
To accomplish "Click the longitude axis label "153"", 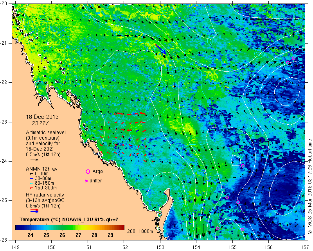I will coord(160,247).
